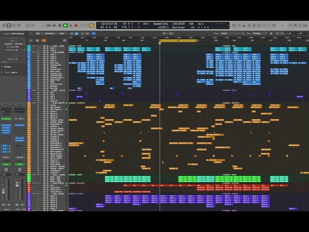Click the waveform zoom icon

coord(271,33)
